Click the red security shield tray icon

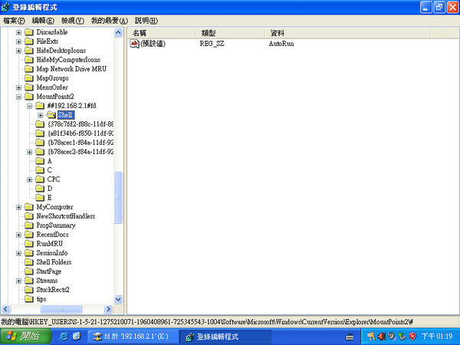point(412,337)
